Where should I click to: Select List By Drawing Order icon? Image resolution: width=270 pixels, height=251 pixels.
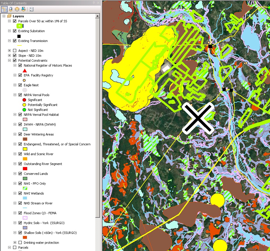click(x=4, y=9)
